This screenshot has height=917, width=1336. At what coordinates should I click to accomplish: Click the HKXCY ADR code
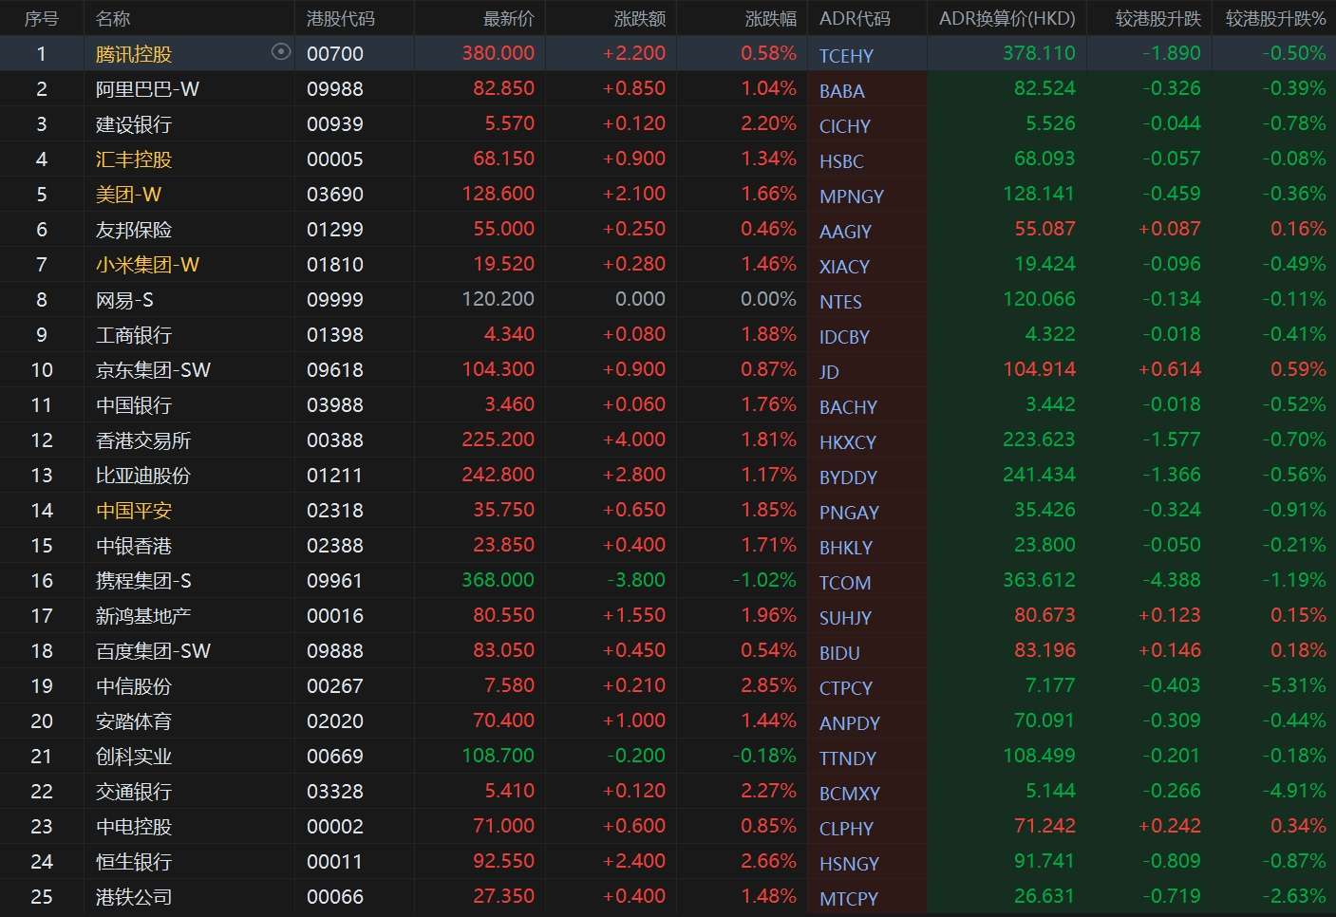[848, 442]
